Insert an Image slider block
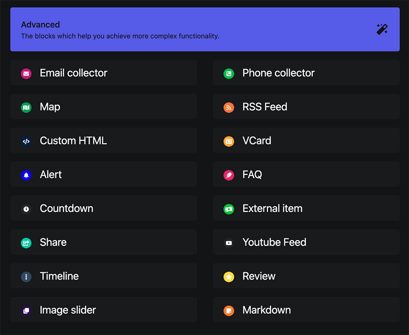Viewport: 409px width, 335px height. [103, 310]
